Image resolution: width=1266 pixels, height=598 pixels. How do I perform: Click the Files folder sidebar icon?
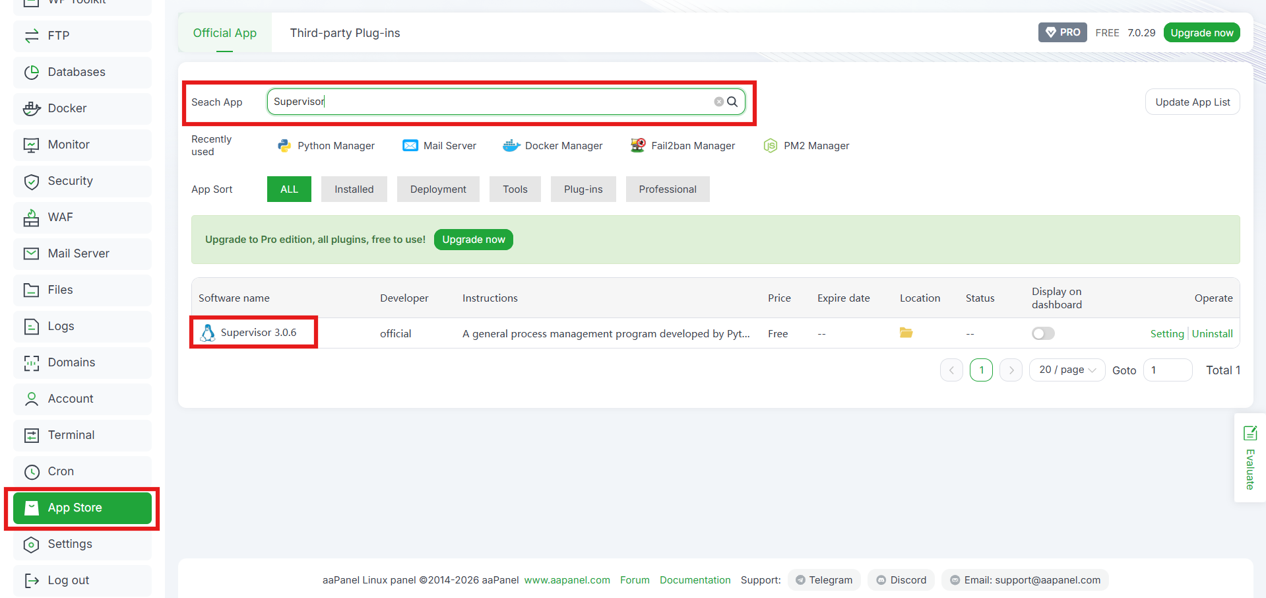tap(32, 290)
